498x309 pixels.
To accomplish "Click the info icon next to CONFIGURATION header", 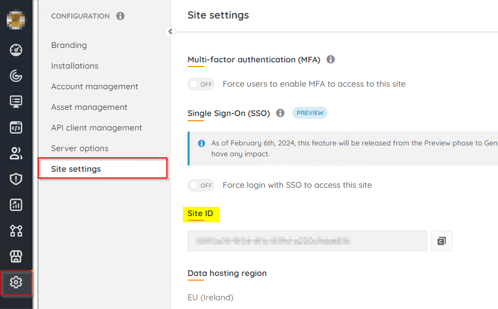I will pos(120,15).
